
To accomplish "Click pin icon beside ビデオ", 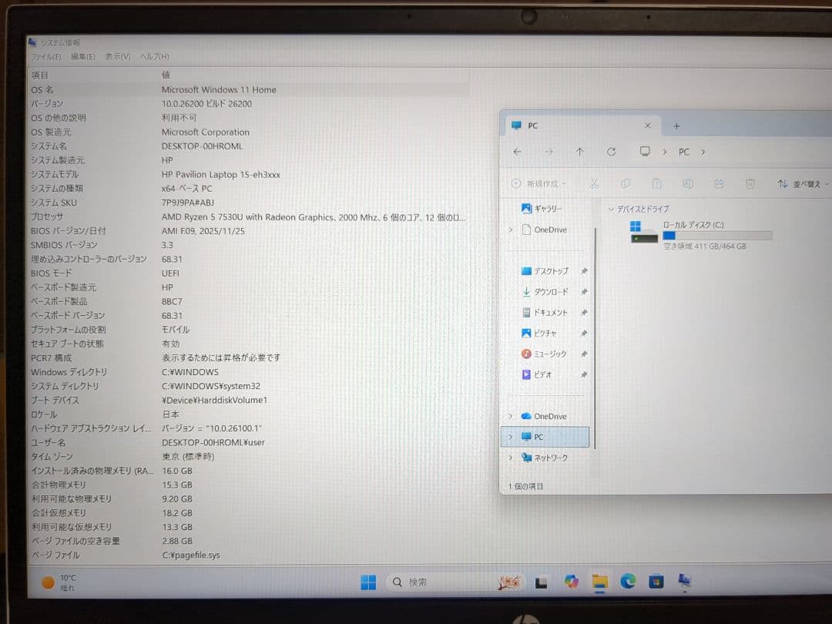I will [584, 374].
